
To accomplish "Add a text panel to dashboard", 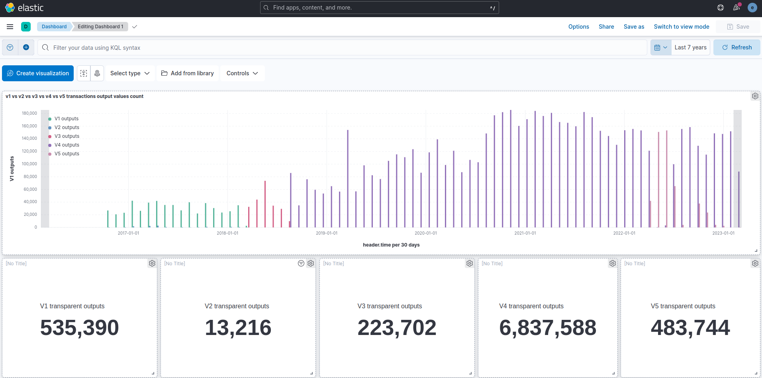I will [84, 73].
